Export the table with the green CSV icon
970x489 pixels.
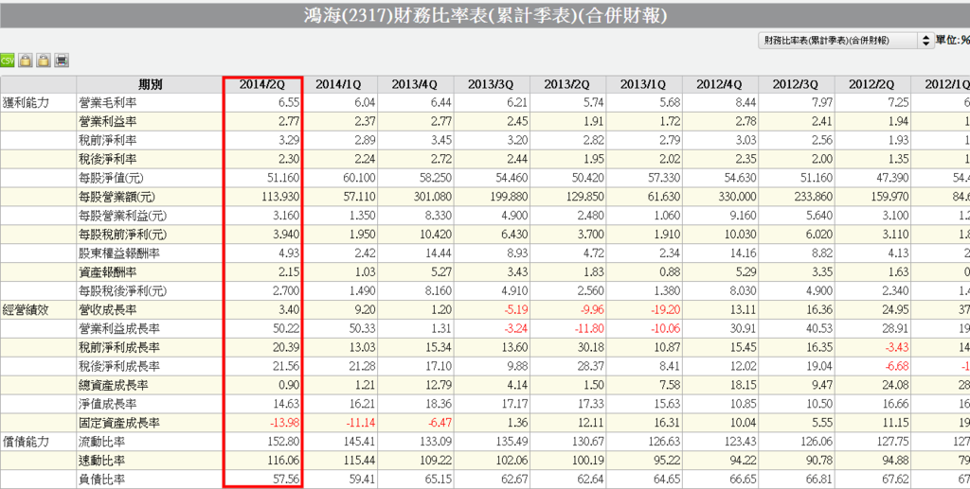tap(7, 61)
